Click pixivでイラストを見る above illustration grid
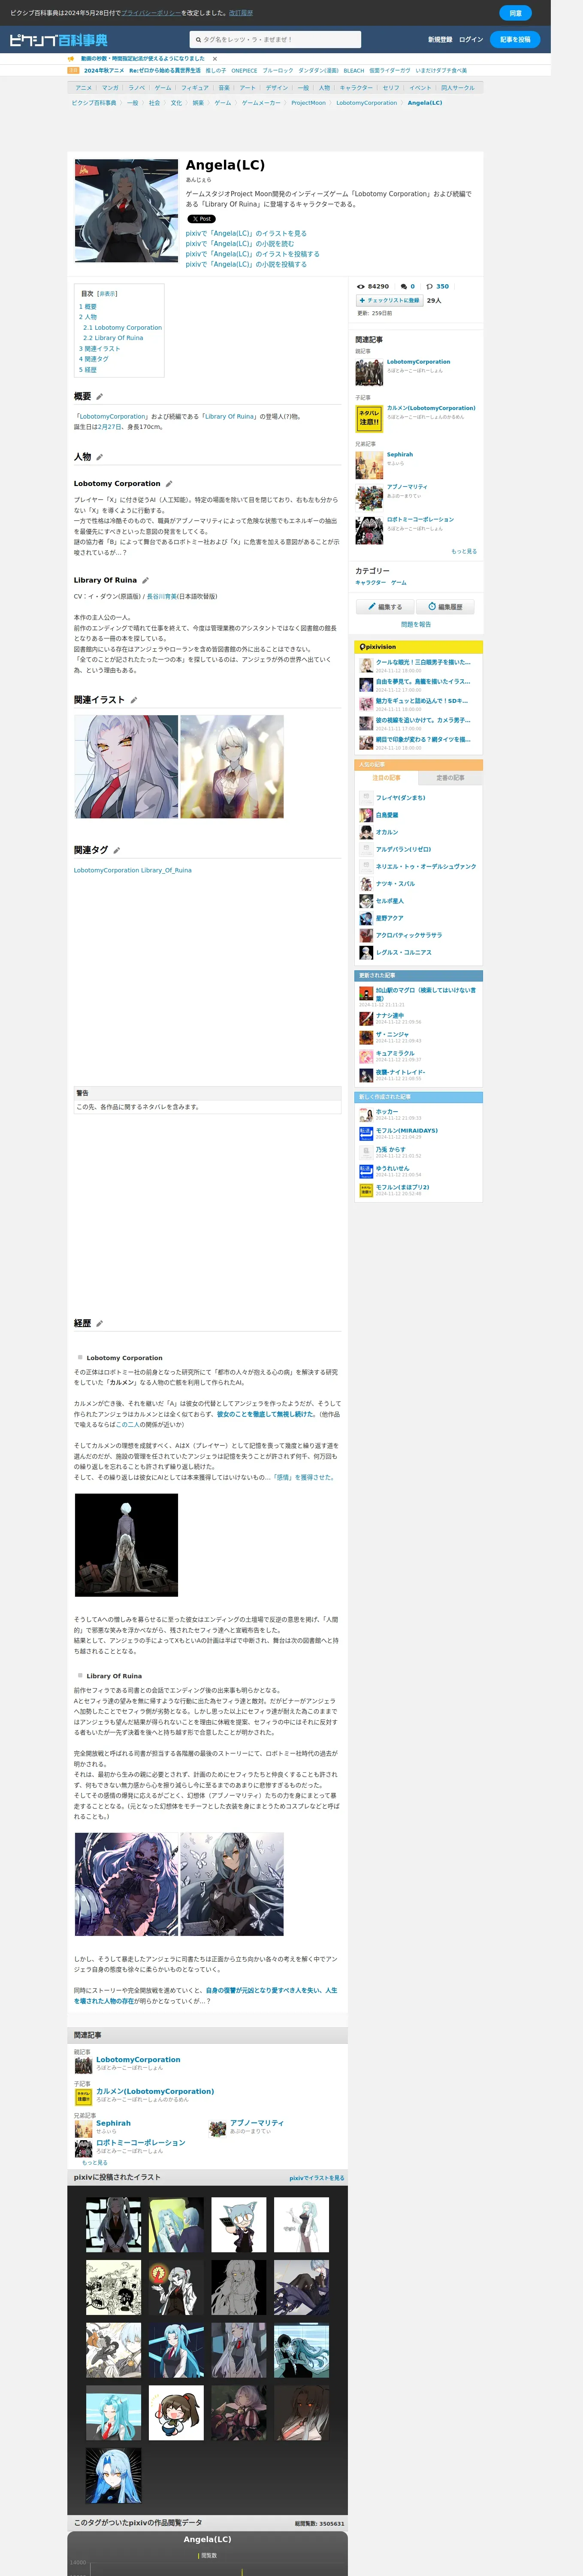Screen dimensions: 583x2576 (x=317, y=2178)
